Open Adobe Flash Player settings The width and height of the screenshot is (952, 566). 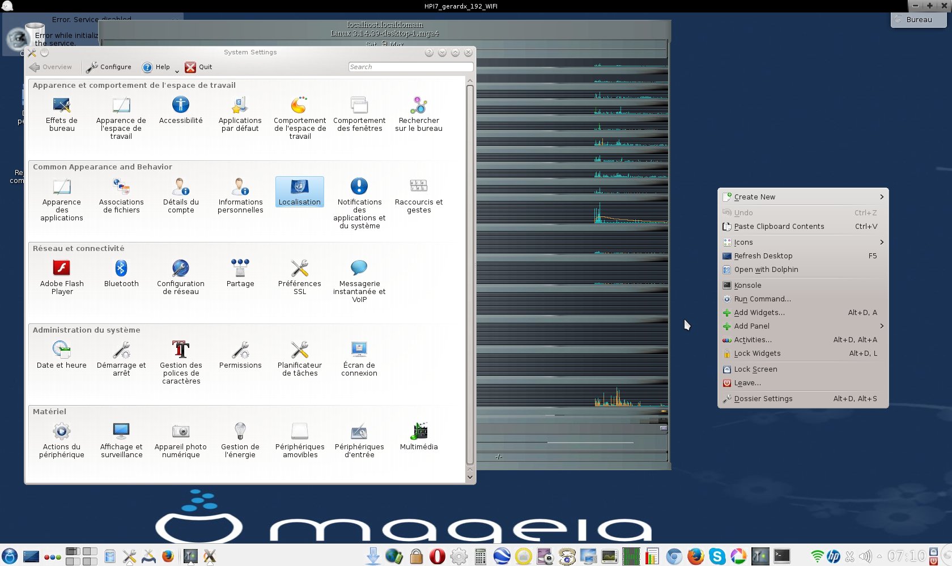click(62, 278)
